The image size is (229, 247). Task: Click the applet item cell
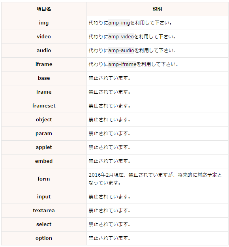click(44, 147)
